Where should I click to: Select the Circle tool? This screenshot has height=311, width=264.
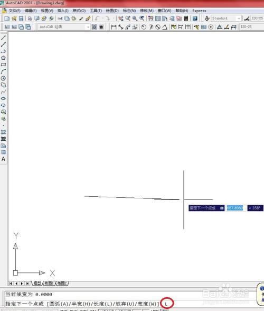(3, 78)
